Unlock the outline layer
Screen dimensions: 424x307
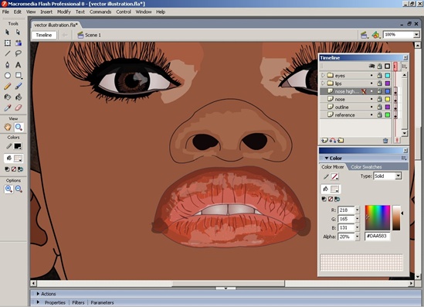point(380,107)
